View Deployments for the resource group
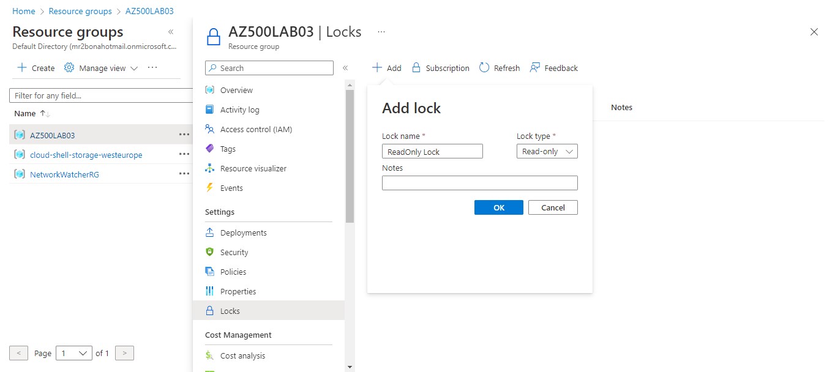The height and width of the screenshot is (372, 835). pos(243,232)
